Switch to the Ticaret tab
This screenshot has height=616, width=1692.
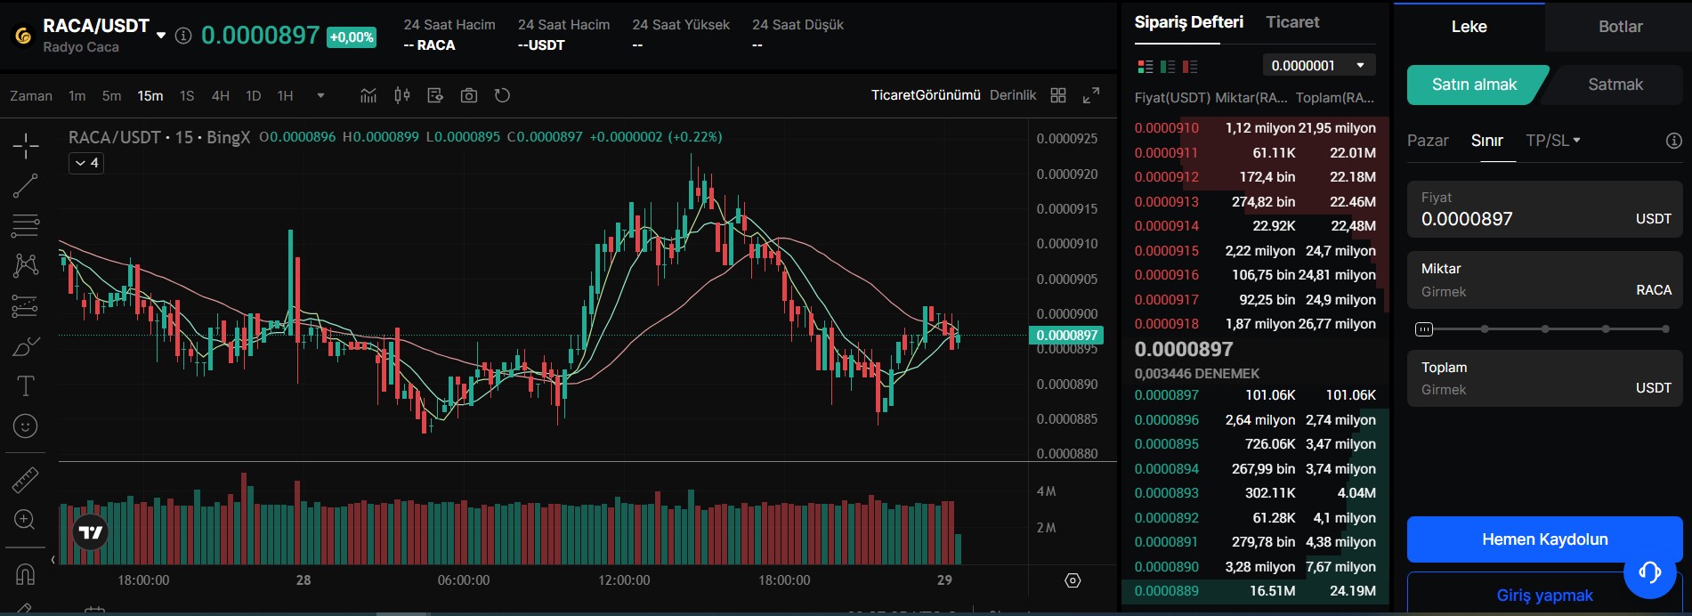(1292, 22)
